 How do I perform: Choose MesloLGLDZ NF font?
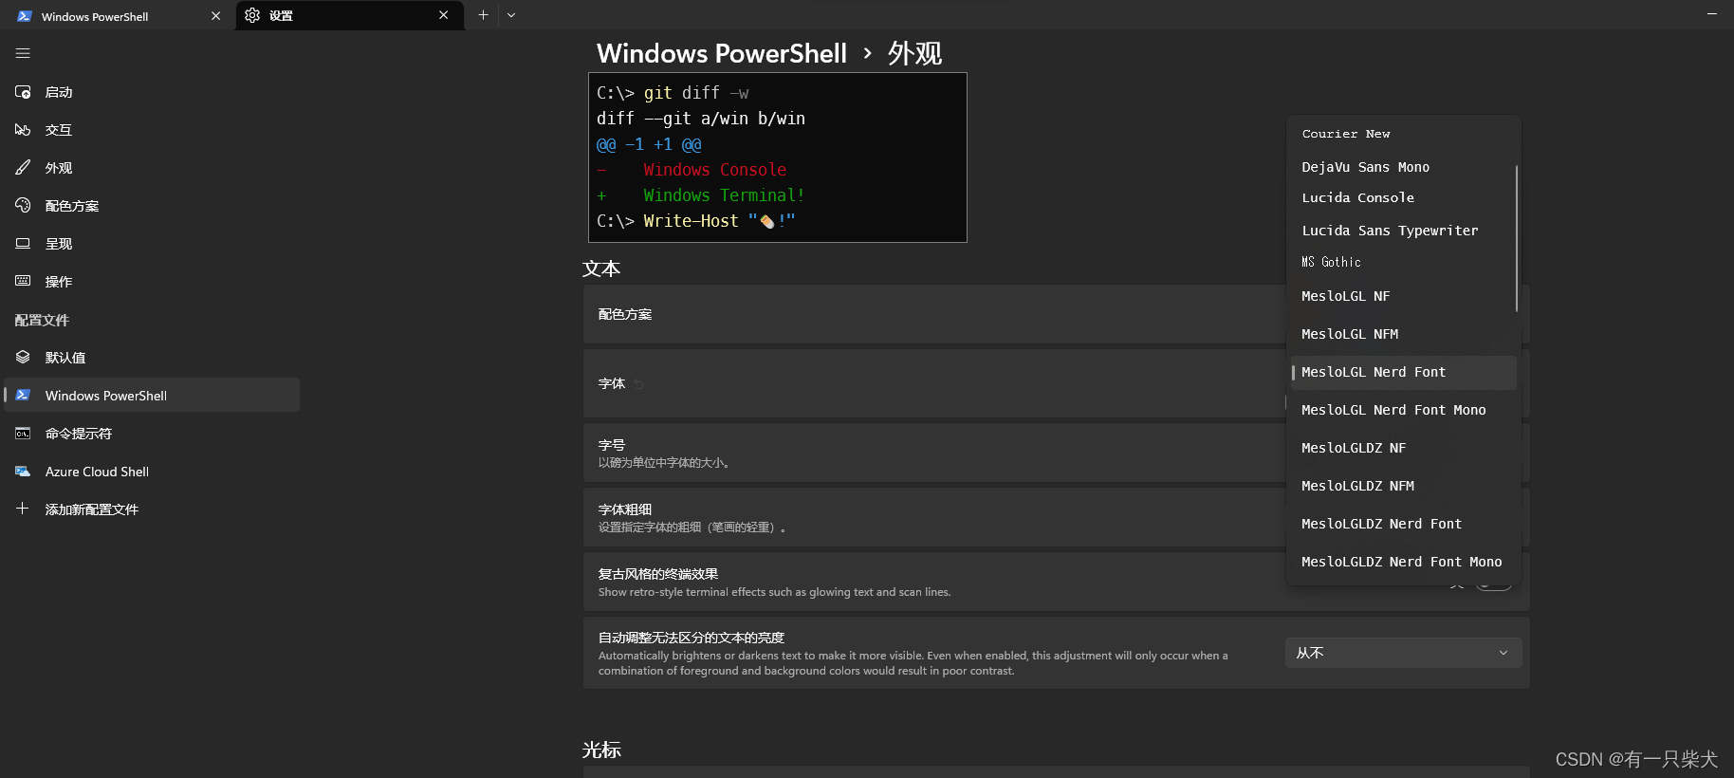pyautogui.click(x=1404, y=448)
